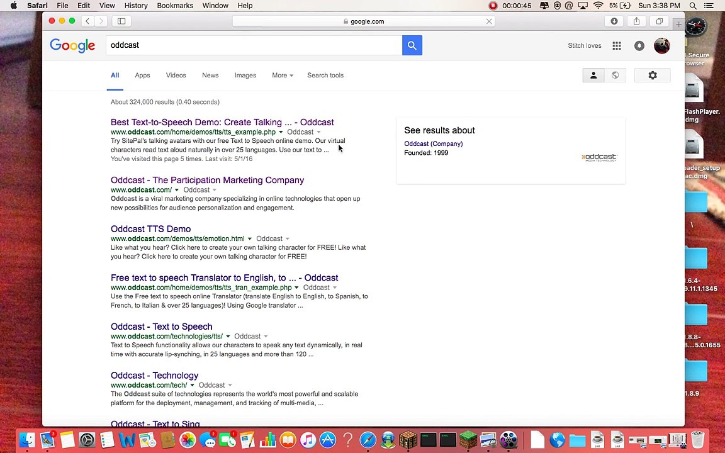Open Oddcast Participation Marketing Company link
The image size is (725, 453).
point(207,181)
